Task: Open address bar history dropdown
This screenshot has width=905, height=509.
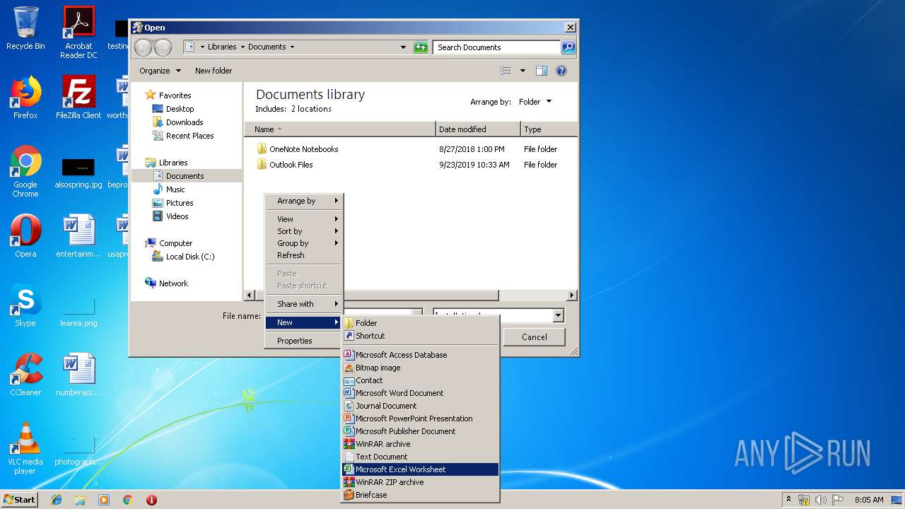Action: 403,47
